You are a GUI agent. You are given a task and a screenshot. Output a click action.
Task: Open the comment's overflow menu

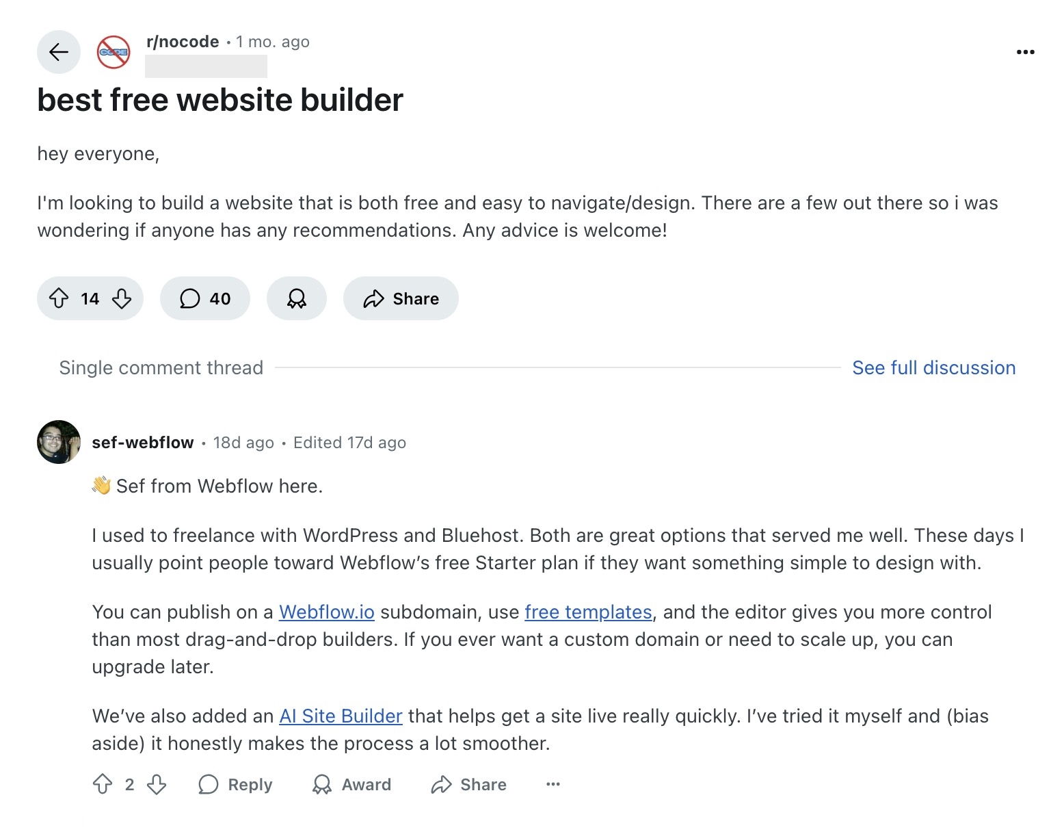(x=553, y=784)
